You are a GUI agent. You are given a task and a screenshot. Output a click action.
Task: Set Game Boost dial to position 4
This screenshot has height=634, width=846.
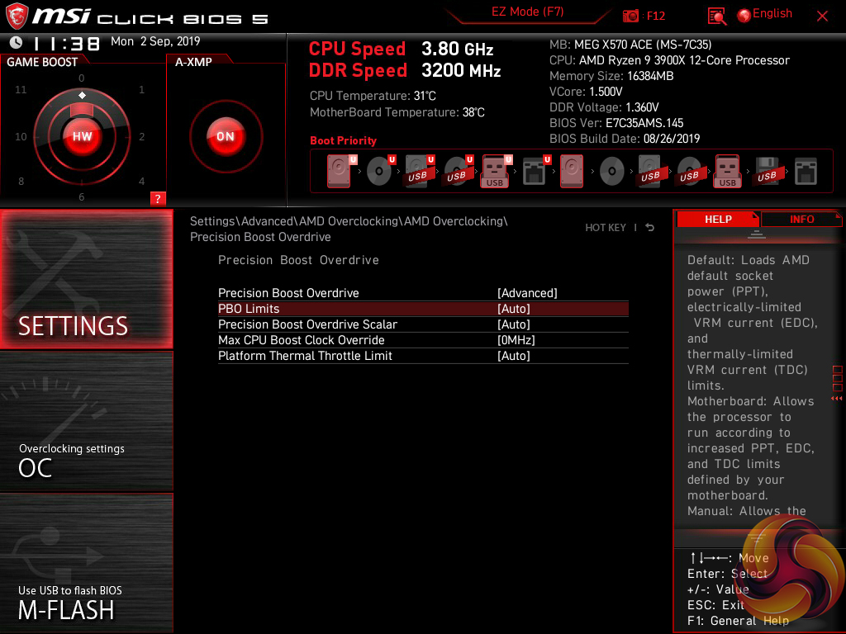coord(141,181)
